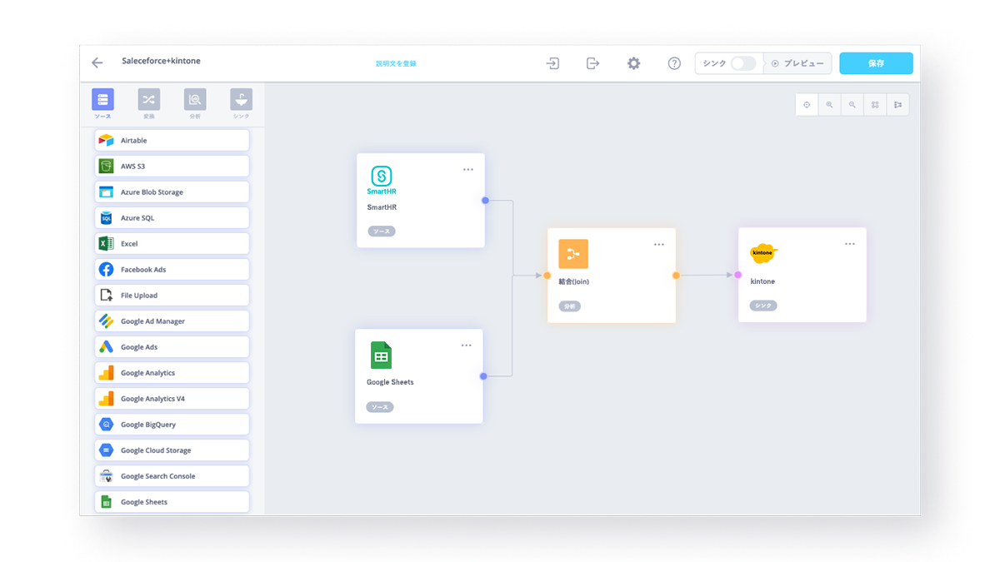Select Google Cloud Storage source

(x=172, y=450)
